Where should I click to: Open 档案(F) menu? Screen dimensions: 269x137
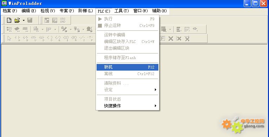(x=10, y=11)
